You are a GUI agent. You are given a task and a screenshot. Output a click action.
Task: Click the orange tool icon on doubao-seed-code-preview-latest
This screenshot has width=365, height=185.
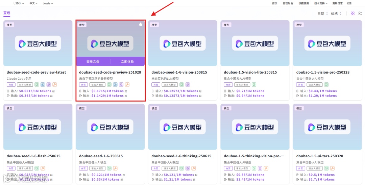[x=55, y=85]
